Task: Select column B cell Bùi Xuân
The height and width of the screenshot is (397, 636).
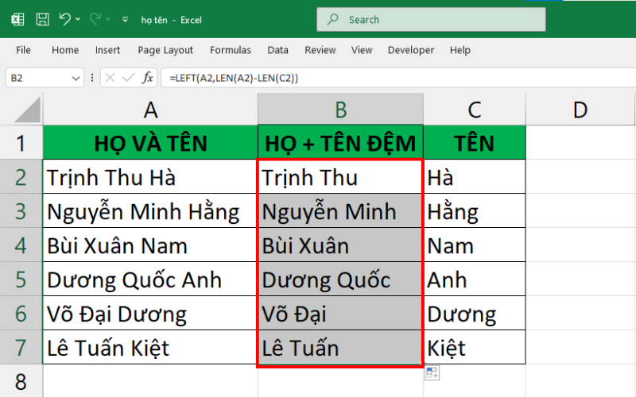Action: [x=341, y=245]
